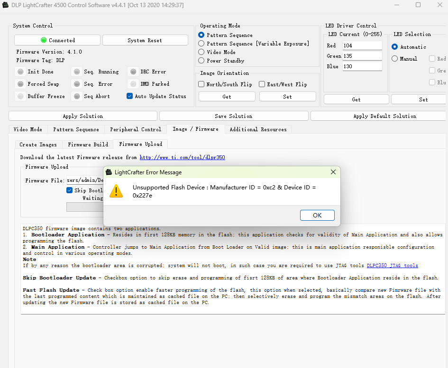
Task: Click the Apply Solution button
Action: 83,116
